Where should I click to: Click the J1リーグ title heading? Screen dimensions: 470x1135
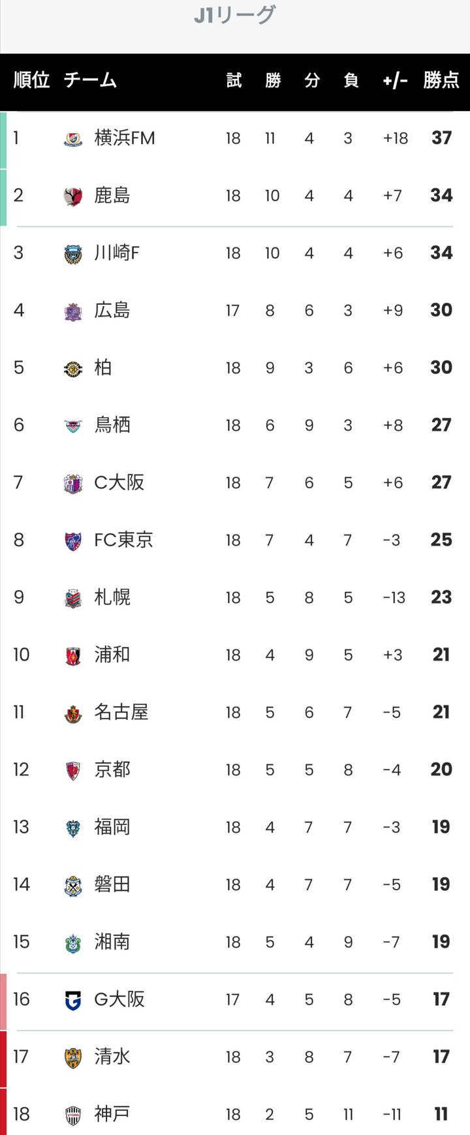[235, 15]
